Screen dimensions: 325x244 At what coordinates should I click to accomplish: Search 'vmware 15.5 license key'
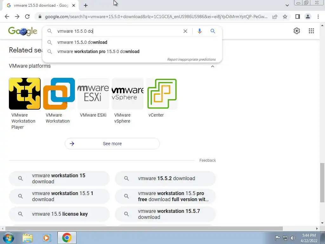(x=59, y=214)
